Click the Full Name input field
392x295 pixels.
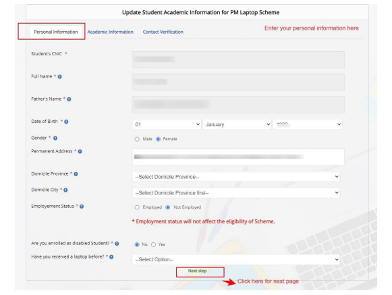coord(238,82)
